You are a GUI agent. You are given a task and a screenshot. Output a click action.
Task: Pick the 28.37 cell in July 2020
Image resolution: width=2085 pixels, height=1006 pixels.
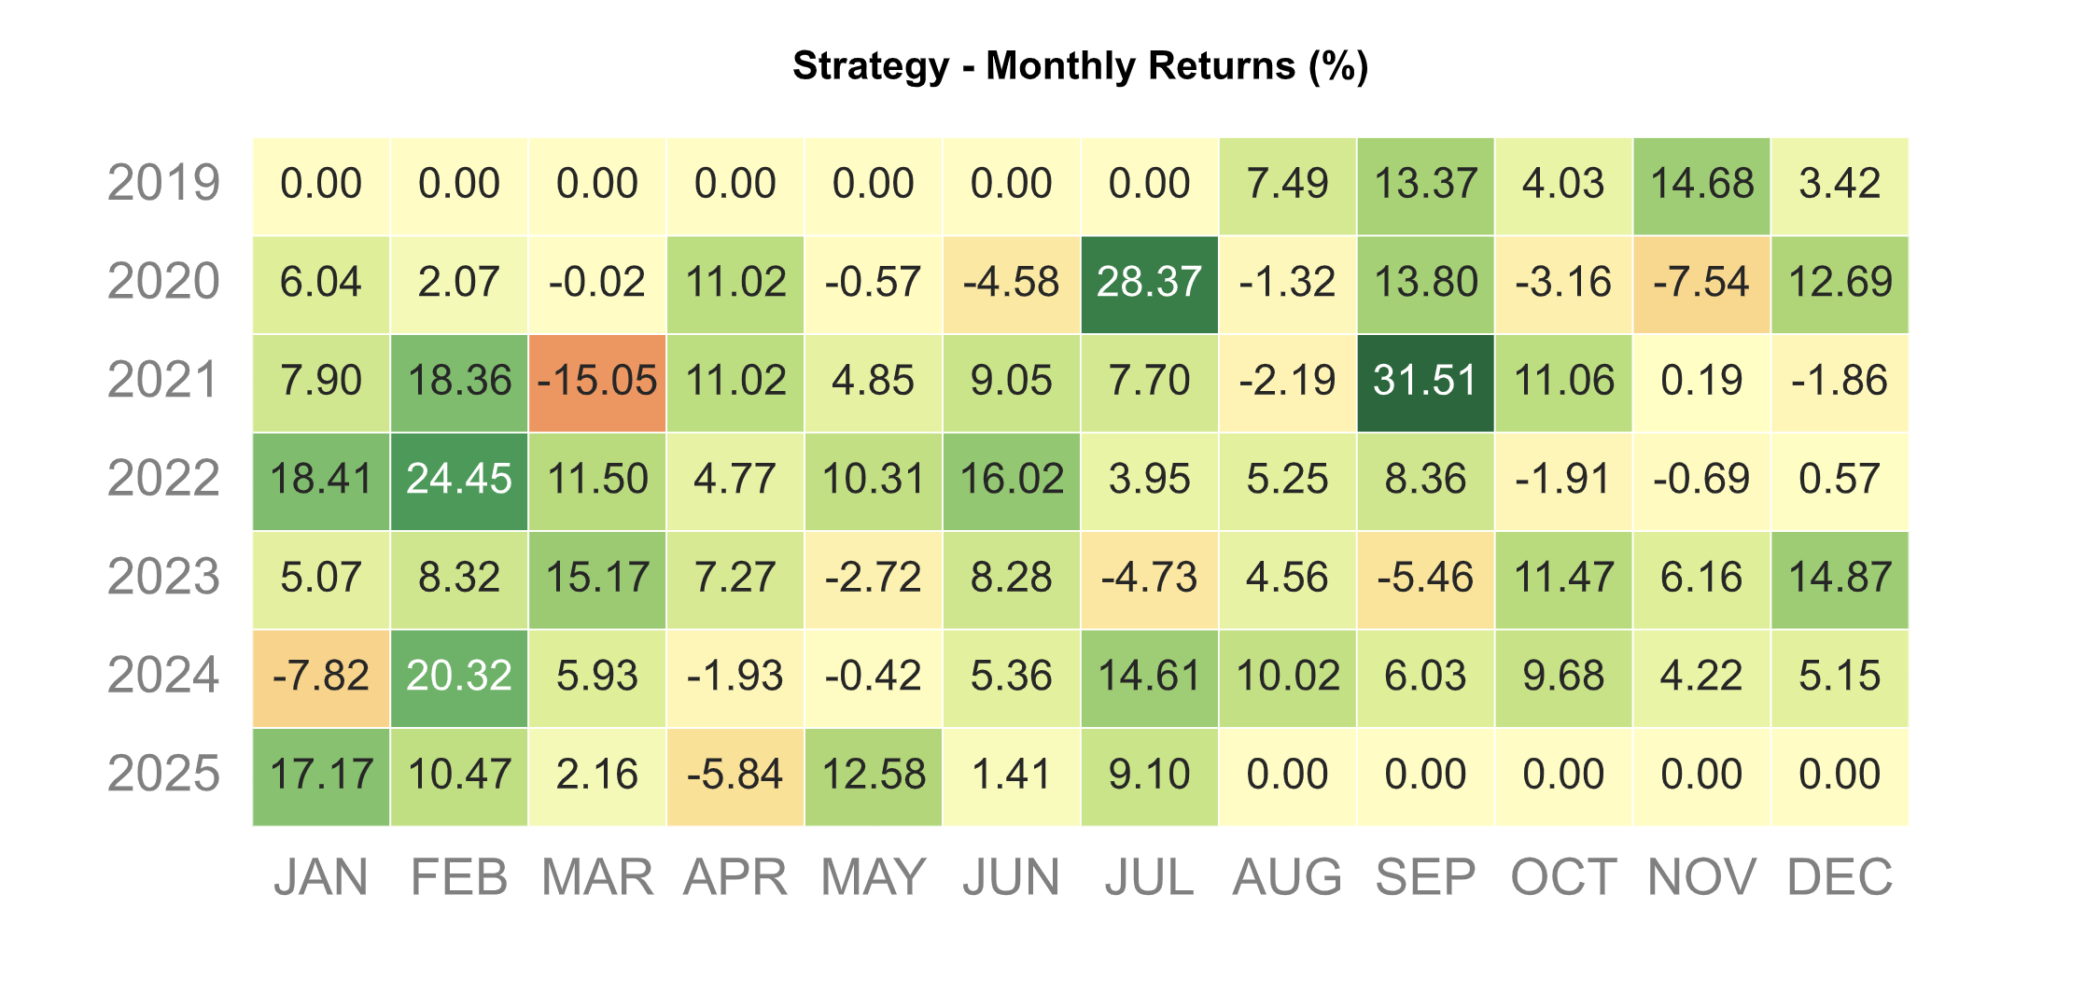click(1149, 283)
